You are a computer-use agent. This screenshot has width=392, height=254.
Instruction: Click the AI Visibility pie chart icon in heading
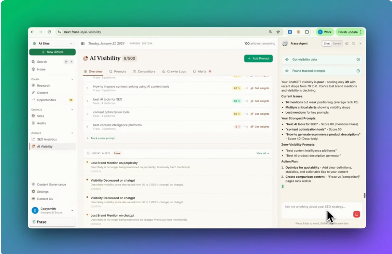pos(85,58)
